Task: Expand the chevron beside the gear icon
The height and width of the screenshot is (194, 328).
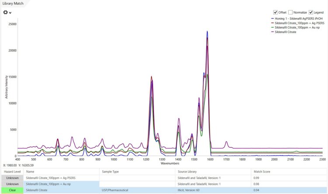Action: (10, 13)
